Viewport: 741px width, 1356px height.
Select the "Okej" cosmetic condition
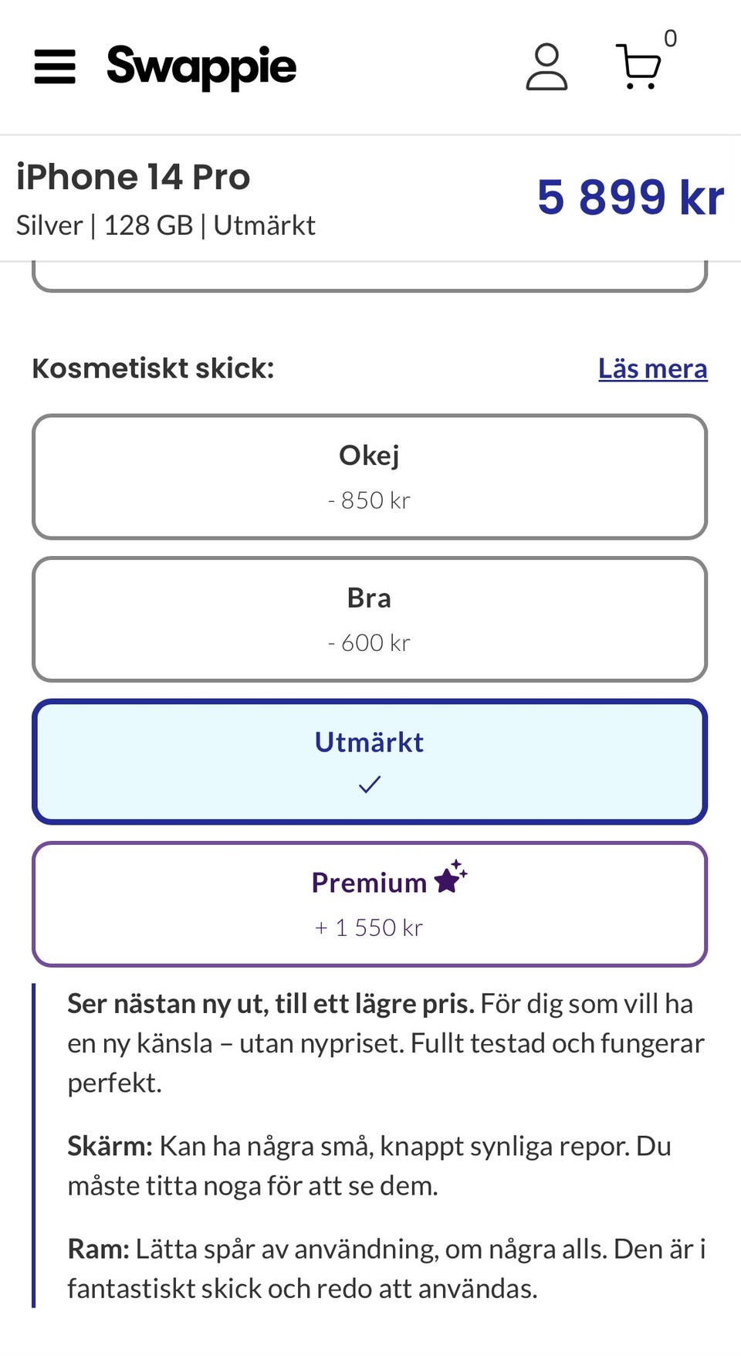coord(370,476)
